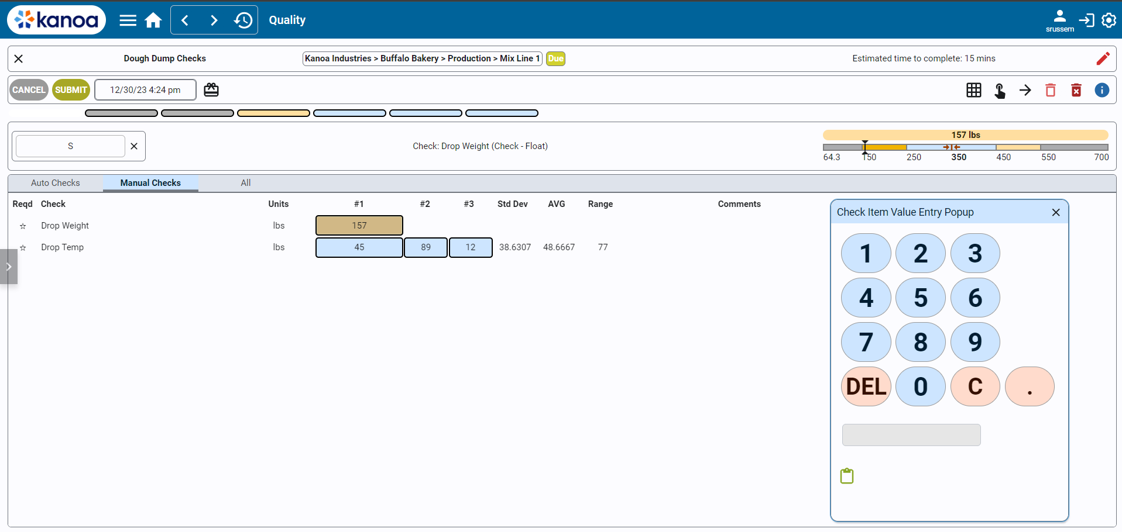This screenshot has height=532, width=1122.
Task: Navigate back with the left arrow
Action: pyautogui.click(x=185, y=20)
